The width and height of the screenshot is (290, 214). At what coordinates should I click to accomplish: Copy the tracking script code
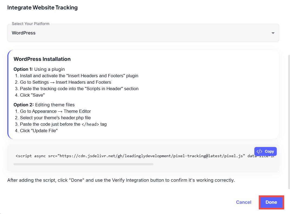[x=265, y=151]
